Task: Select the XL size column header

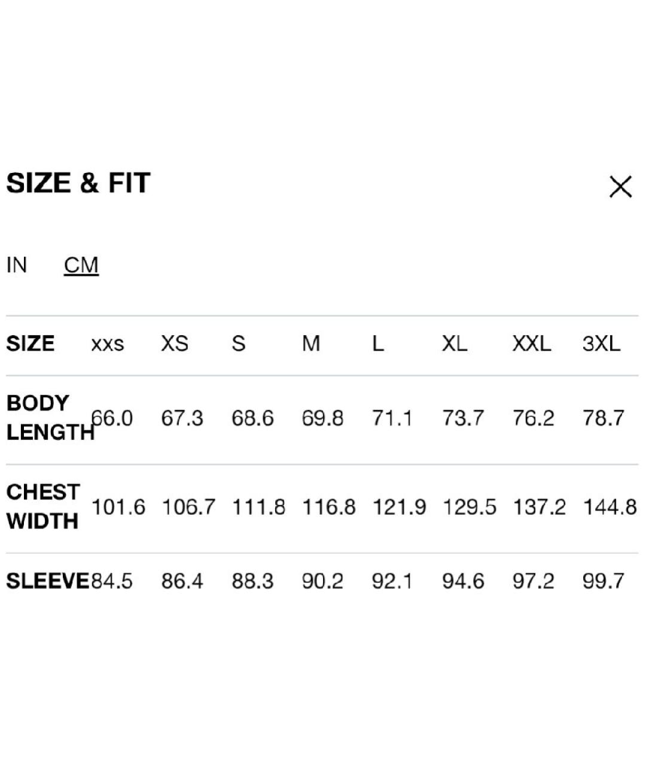Action: (x=455, y=344)
